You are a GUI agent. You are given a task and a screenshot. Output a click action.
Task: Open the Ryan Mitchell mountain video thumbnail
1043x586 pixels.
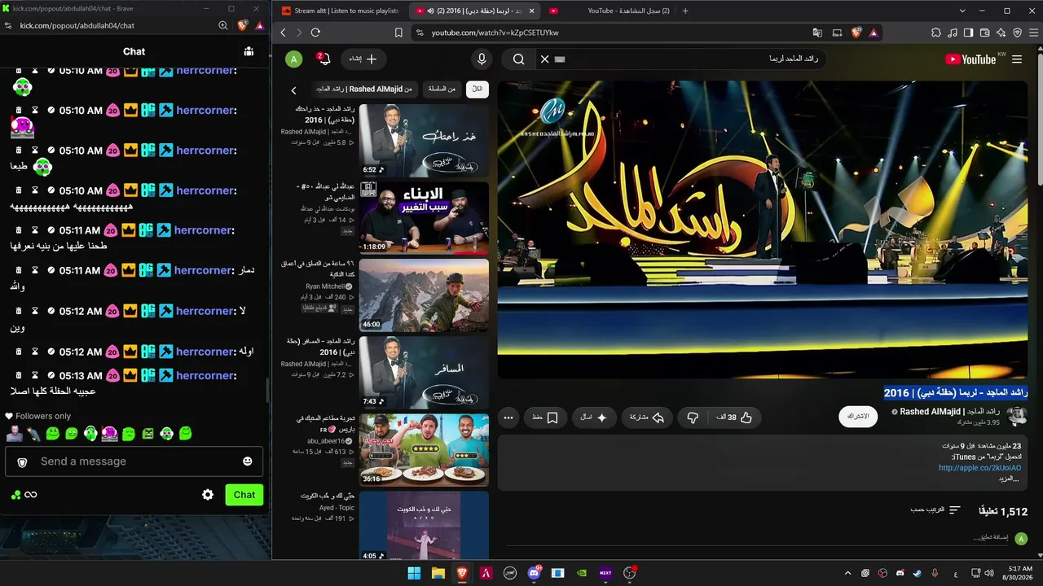click(424, 295)
